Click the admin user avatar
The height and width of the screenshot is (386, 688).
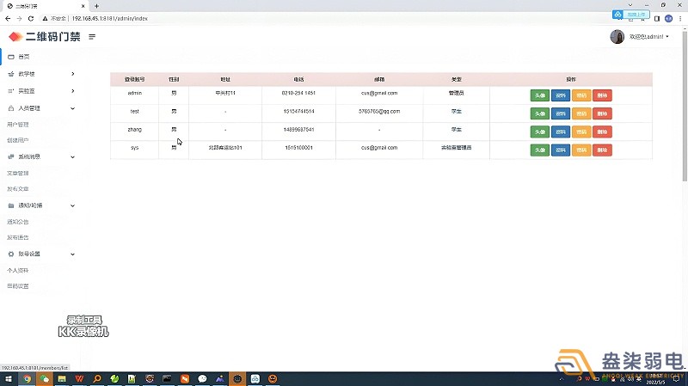click(617, 37)
